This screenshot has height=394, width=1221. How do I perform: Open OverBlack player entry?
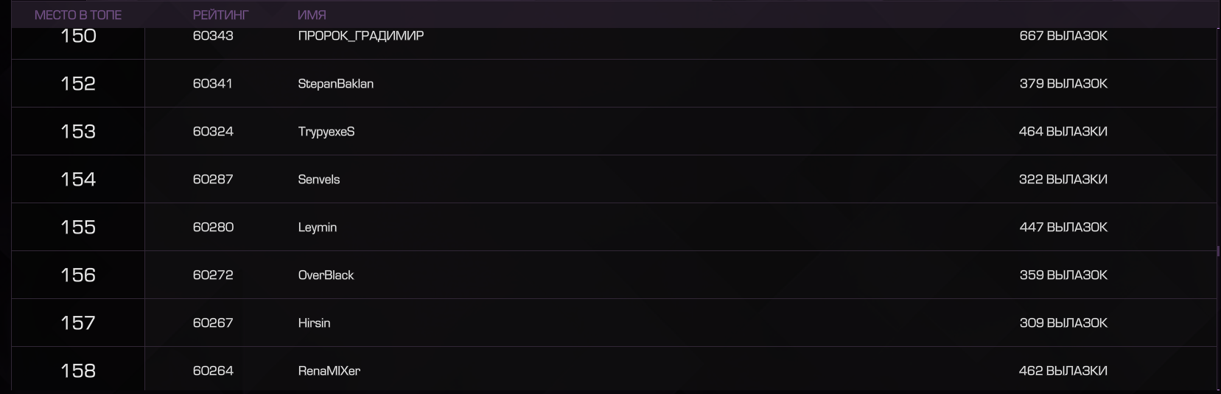click(326, 275)
